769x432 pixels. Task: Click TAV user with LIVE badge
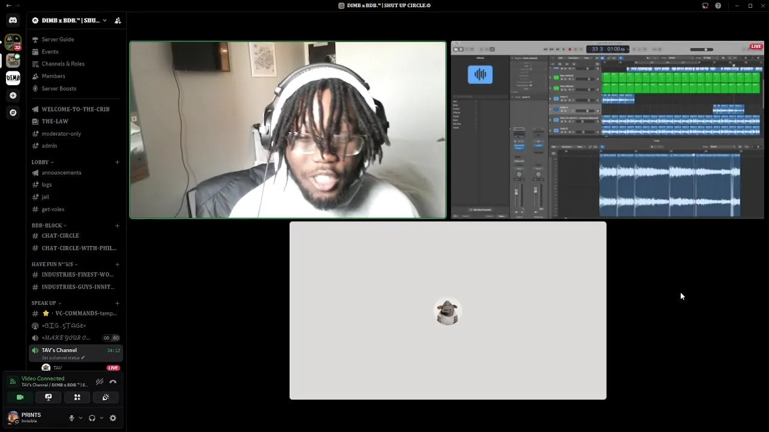tap(81, 368)
